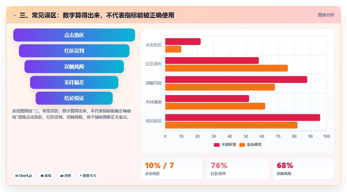
Task: Select the 红区误判 funnel stage
Action: [74, 51]
